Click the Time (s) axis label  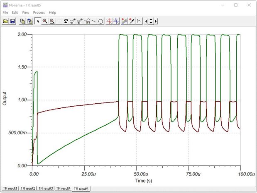(144, 181)
